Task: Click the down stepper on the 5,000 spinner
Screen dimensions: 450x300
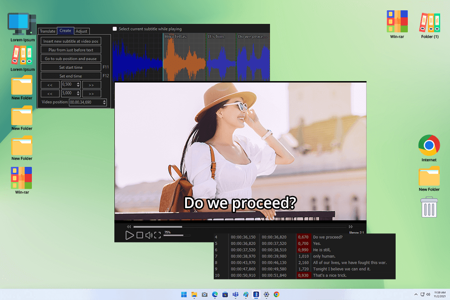Action: coord(78,94)
